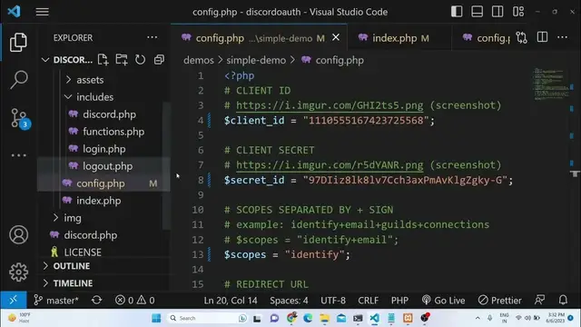Change language mode PHP
Viewport: 581px width, 327px height.
tap(399, 300)
